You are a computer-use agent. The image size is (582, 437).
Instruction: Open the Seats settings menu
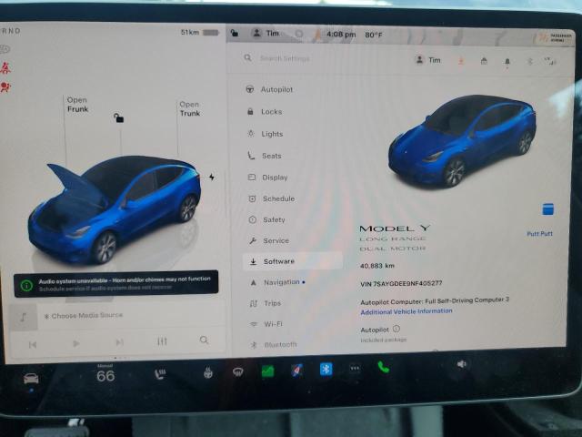tap(265, 156)
